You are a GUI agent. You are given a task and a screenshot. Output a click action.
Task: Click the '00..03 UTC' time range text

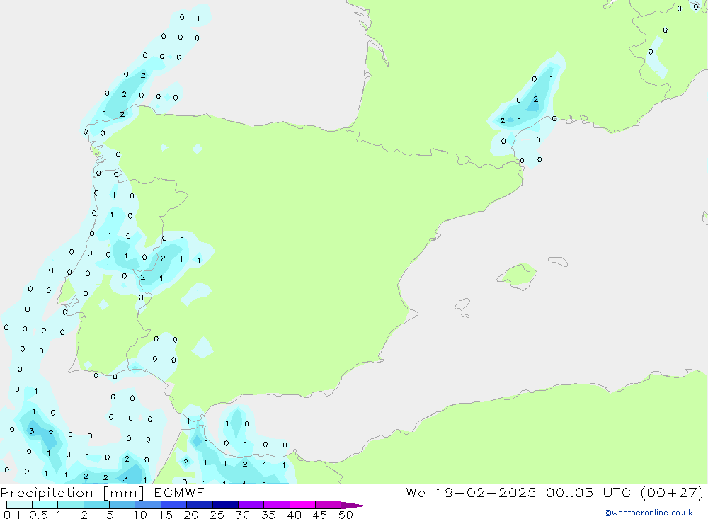[588, 492]
